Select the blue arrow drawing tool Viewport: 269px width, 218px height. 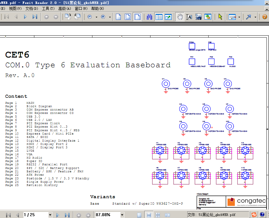tap(248, 17)
